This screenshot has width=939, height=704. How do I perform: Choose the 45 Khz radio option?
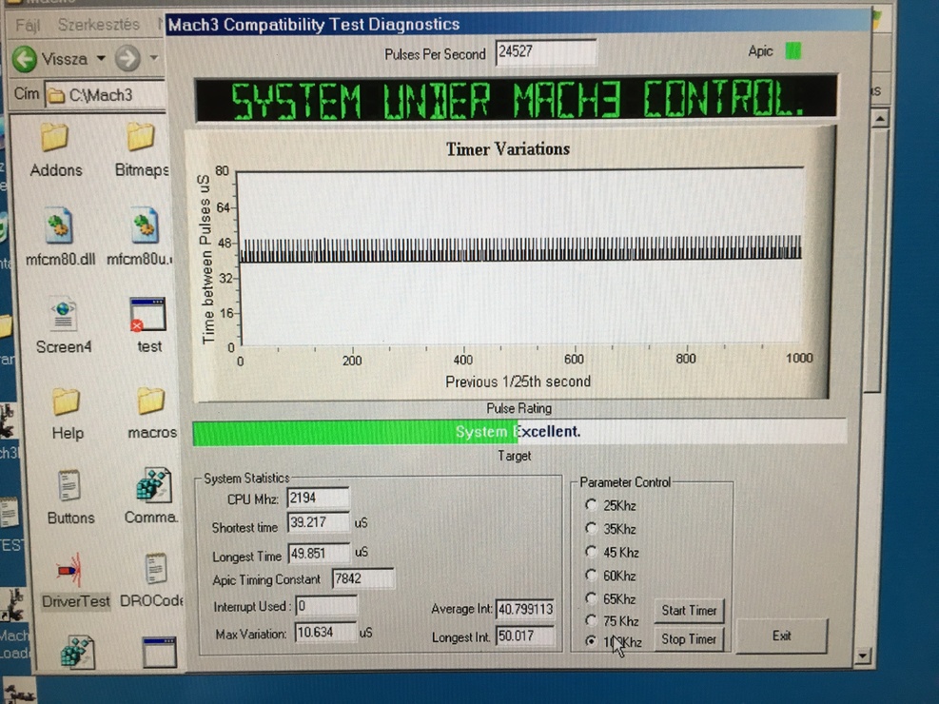coord(591,552)
